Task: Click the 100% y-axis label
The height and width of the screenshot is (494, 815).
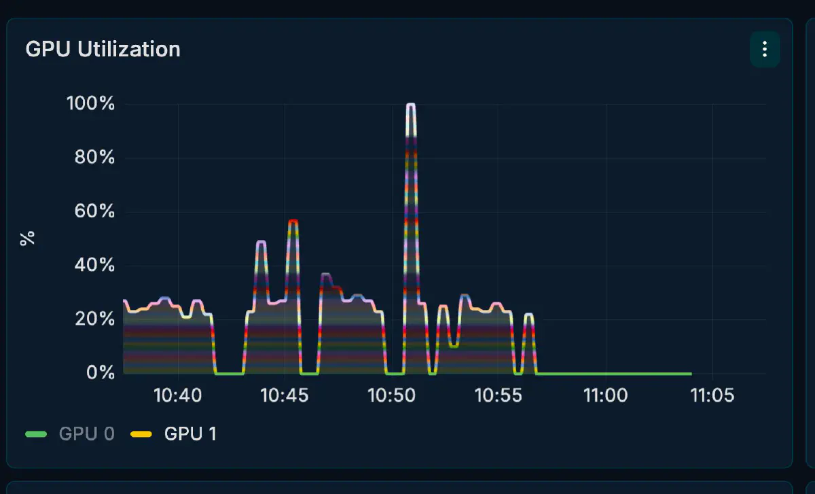Action: [90, 104]
